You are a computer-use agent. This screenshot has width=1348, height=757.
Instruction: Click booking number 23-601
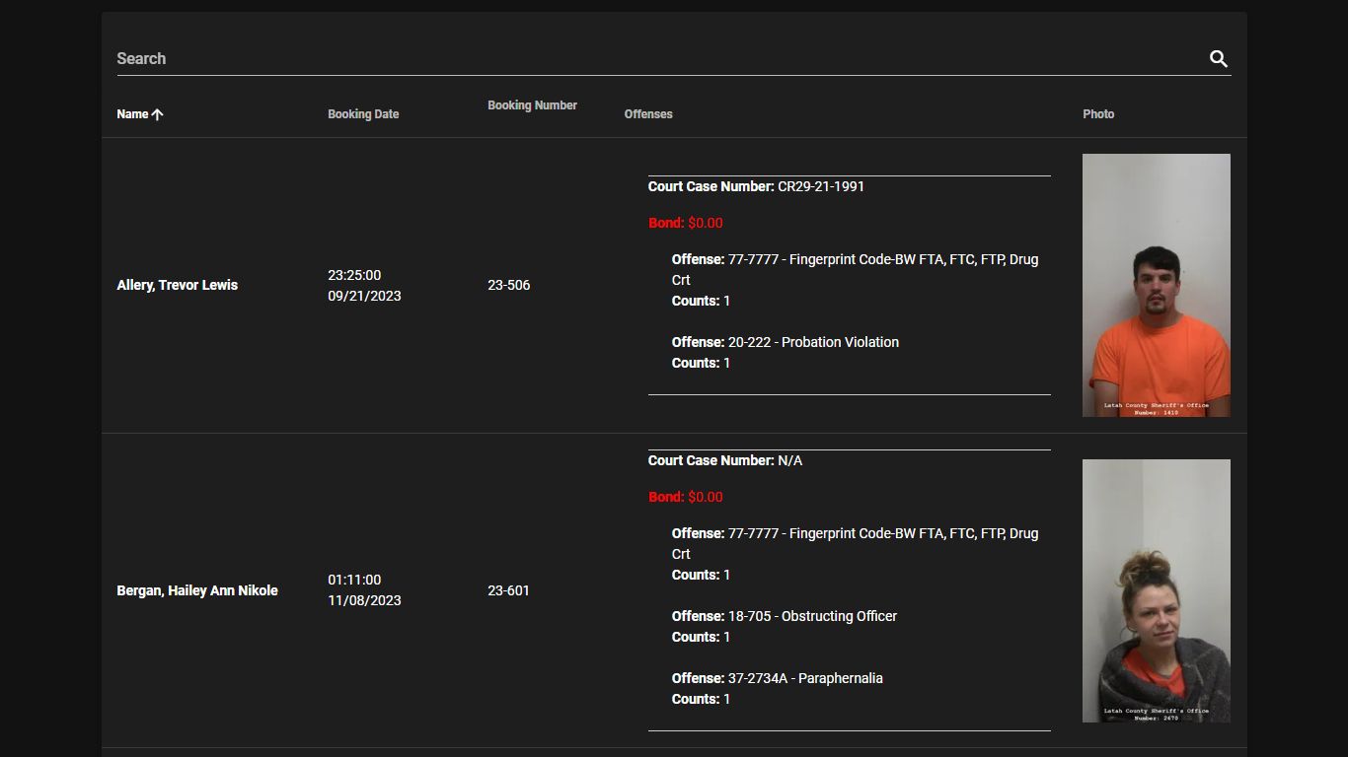coord(508,590)
